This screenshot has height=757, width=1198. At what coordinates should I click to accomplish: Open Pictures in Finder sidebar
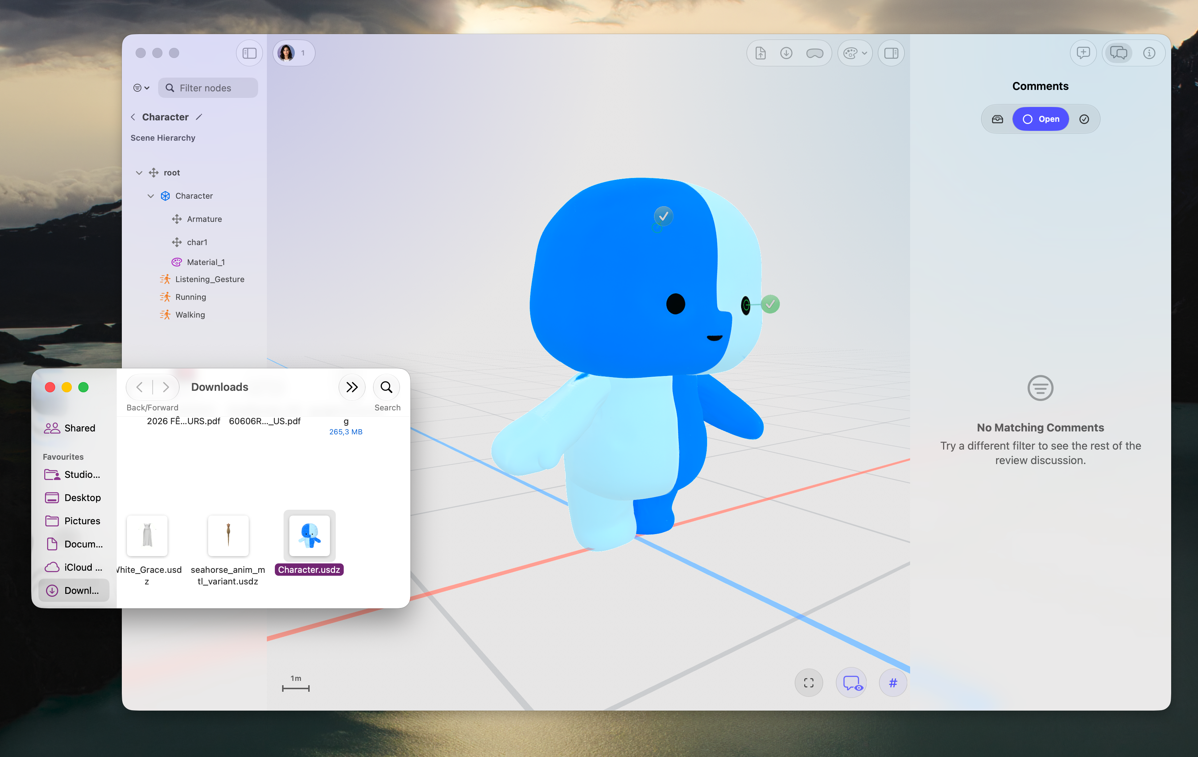click(74, 521)
